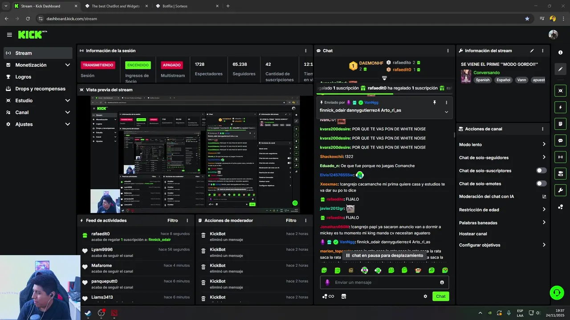570x320 pixels.
Task: Click the chat bubble icon in right sidebar
Action: click(560, 140)
